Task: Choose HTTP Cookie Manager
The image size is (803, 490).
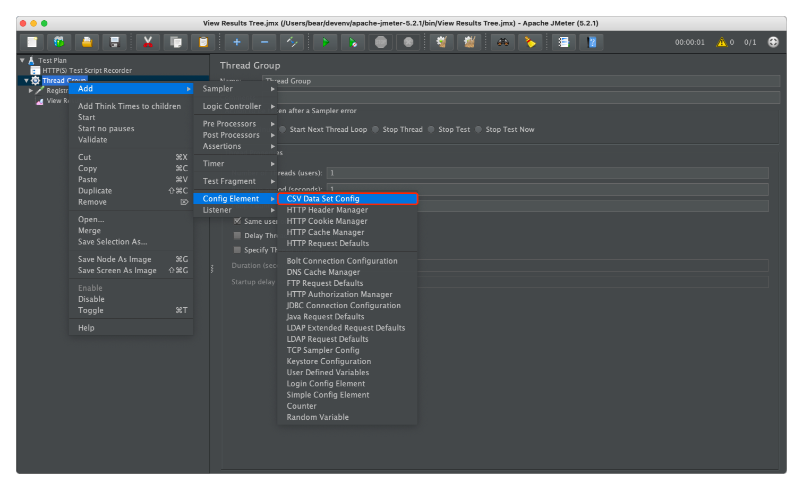Action: (x=347, y=221)
